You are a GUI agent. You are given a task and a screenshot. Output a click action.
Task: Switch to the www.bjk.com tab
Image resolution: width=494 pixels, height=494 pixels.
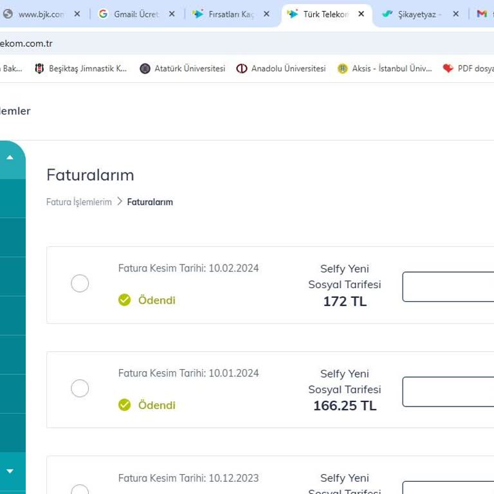(41, 14)
